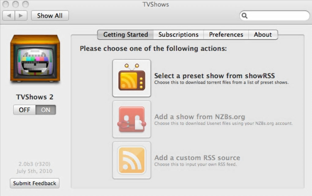Click the showRSS television feed icon

[132, 78]
